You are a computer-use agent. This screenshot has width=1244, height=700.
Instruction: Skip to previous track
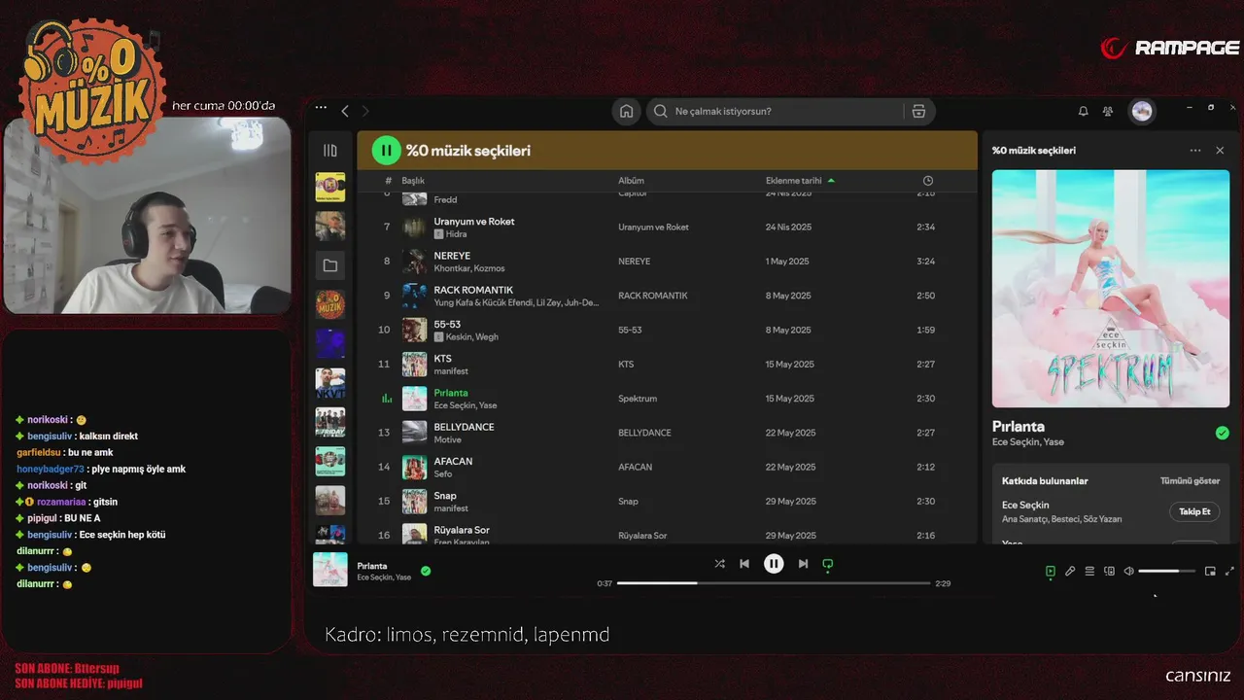click(744, 563)
